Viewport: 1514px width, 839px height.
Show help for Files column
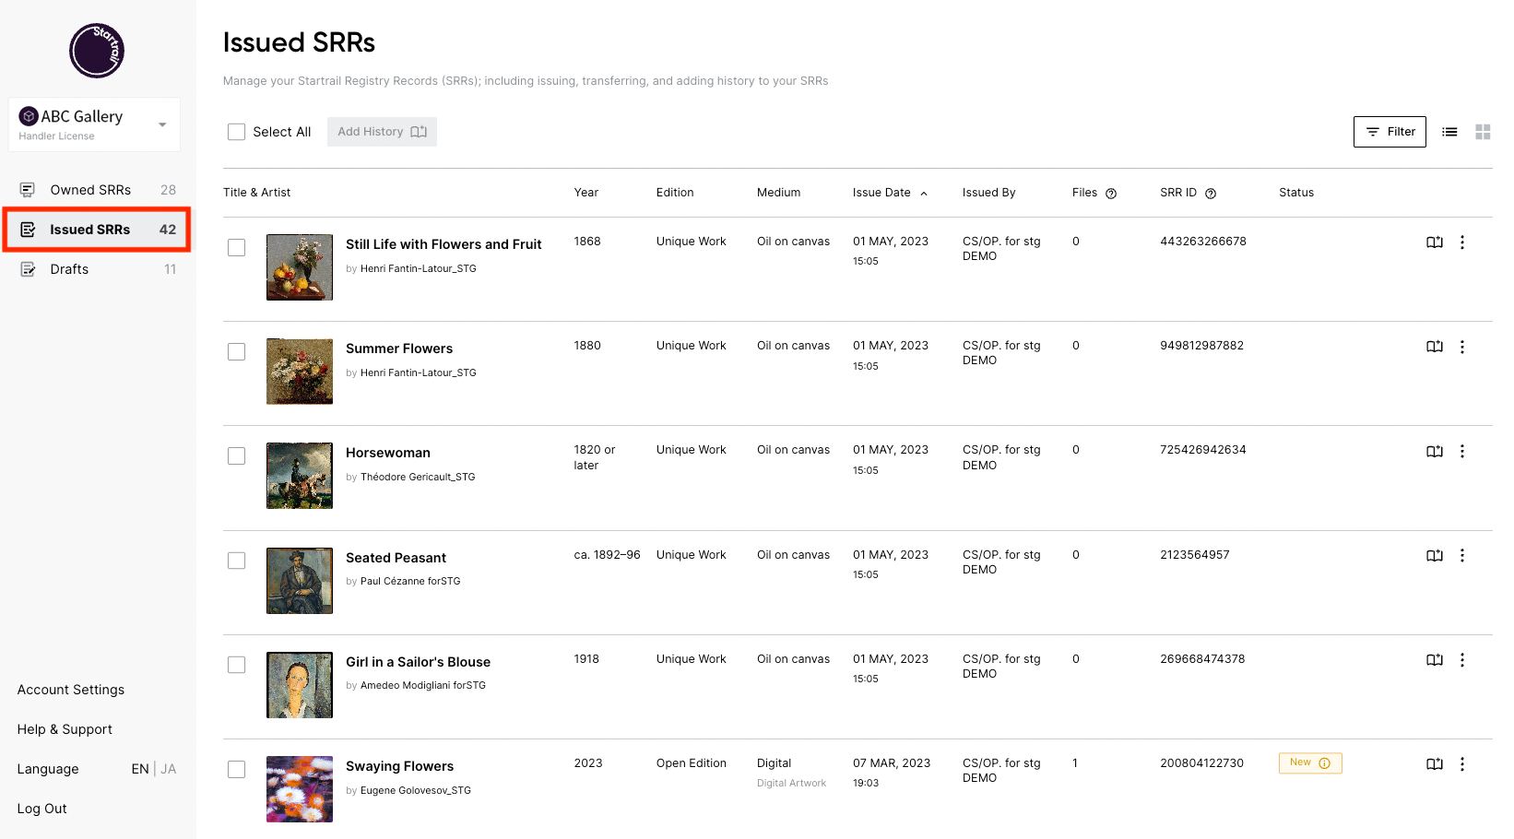[1111, 194]
